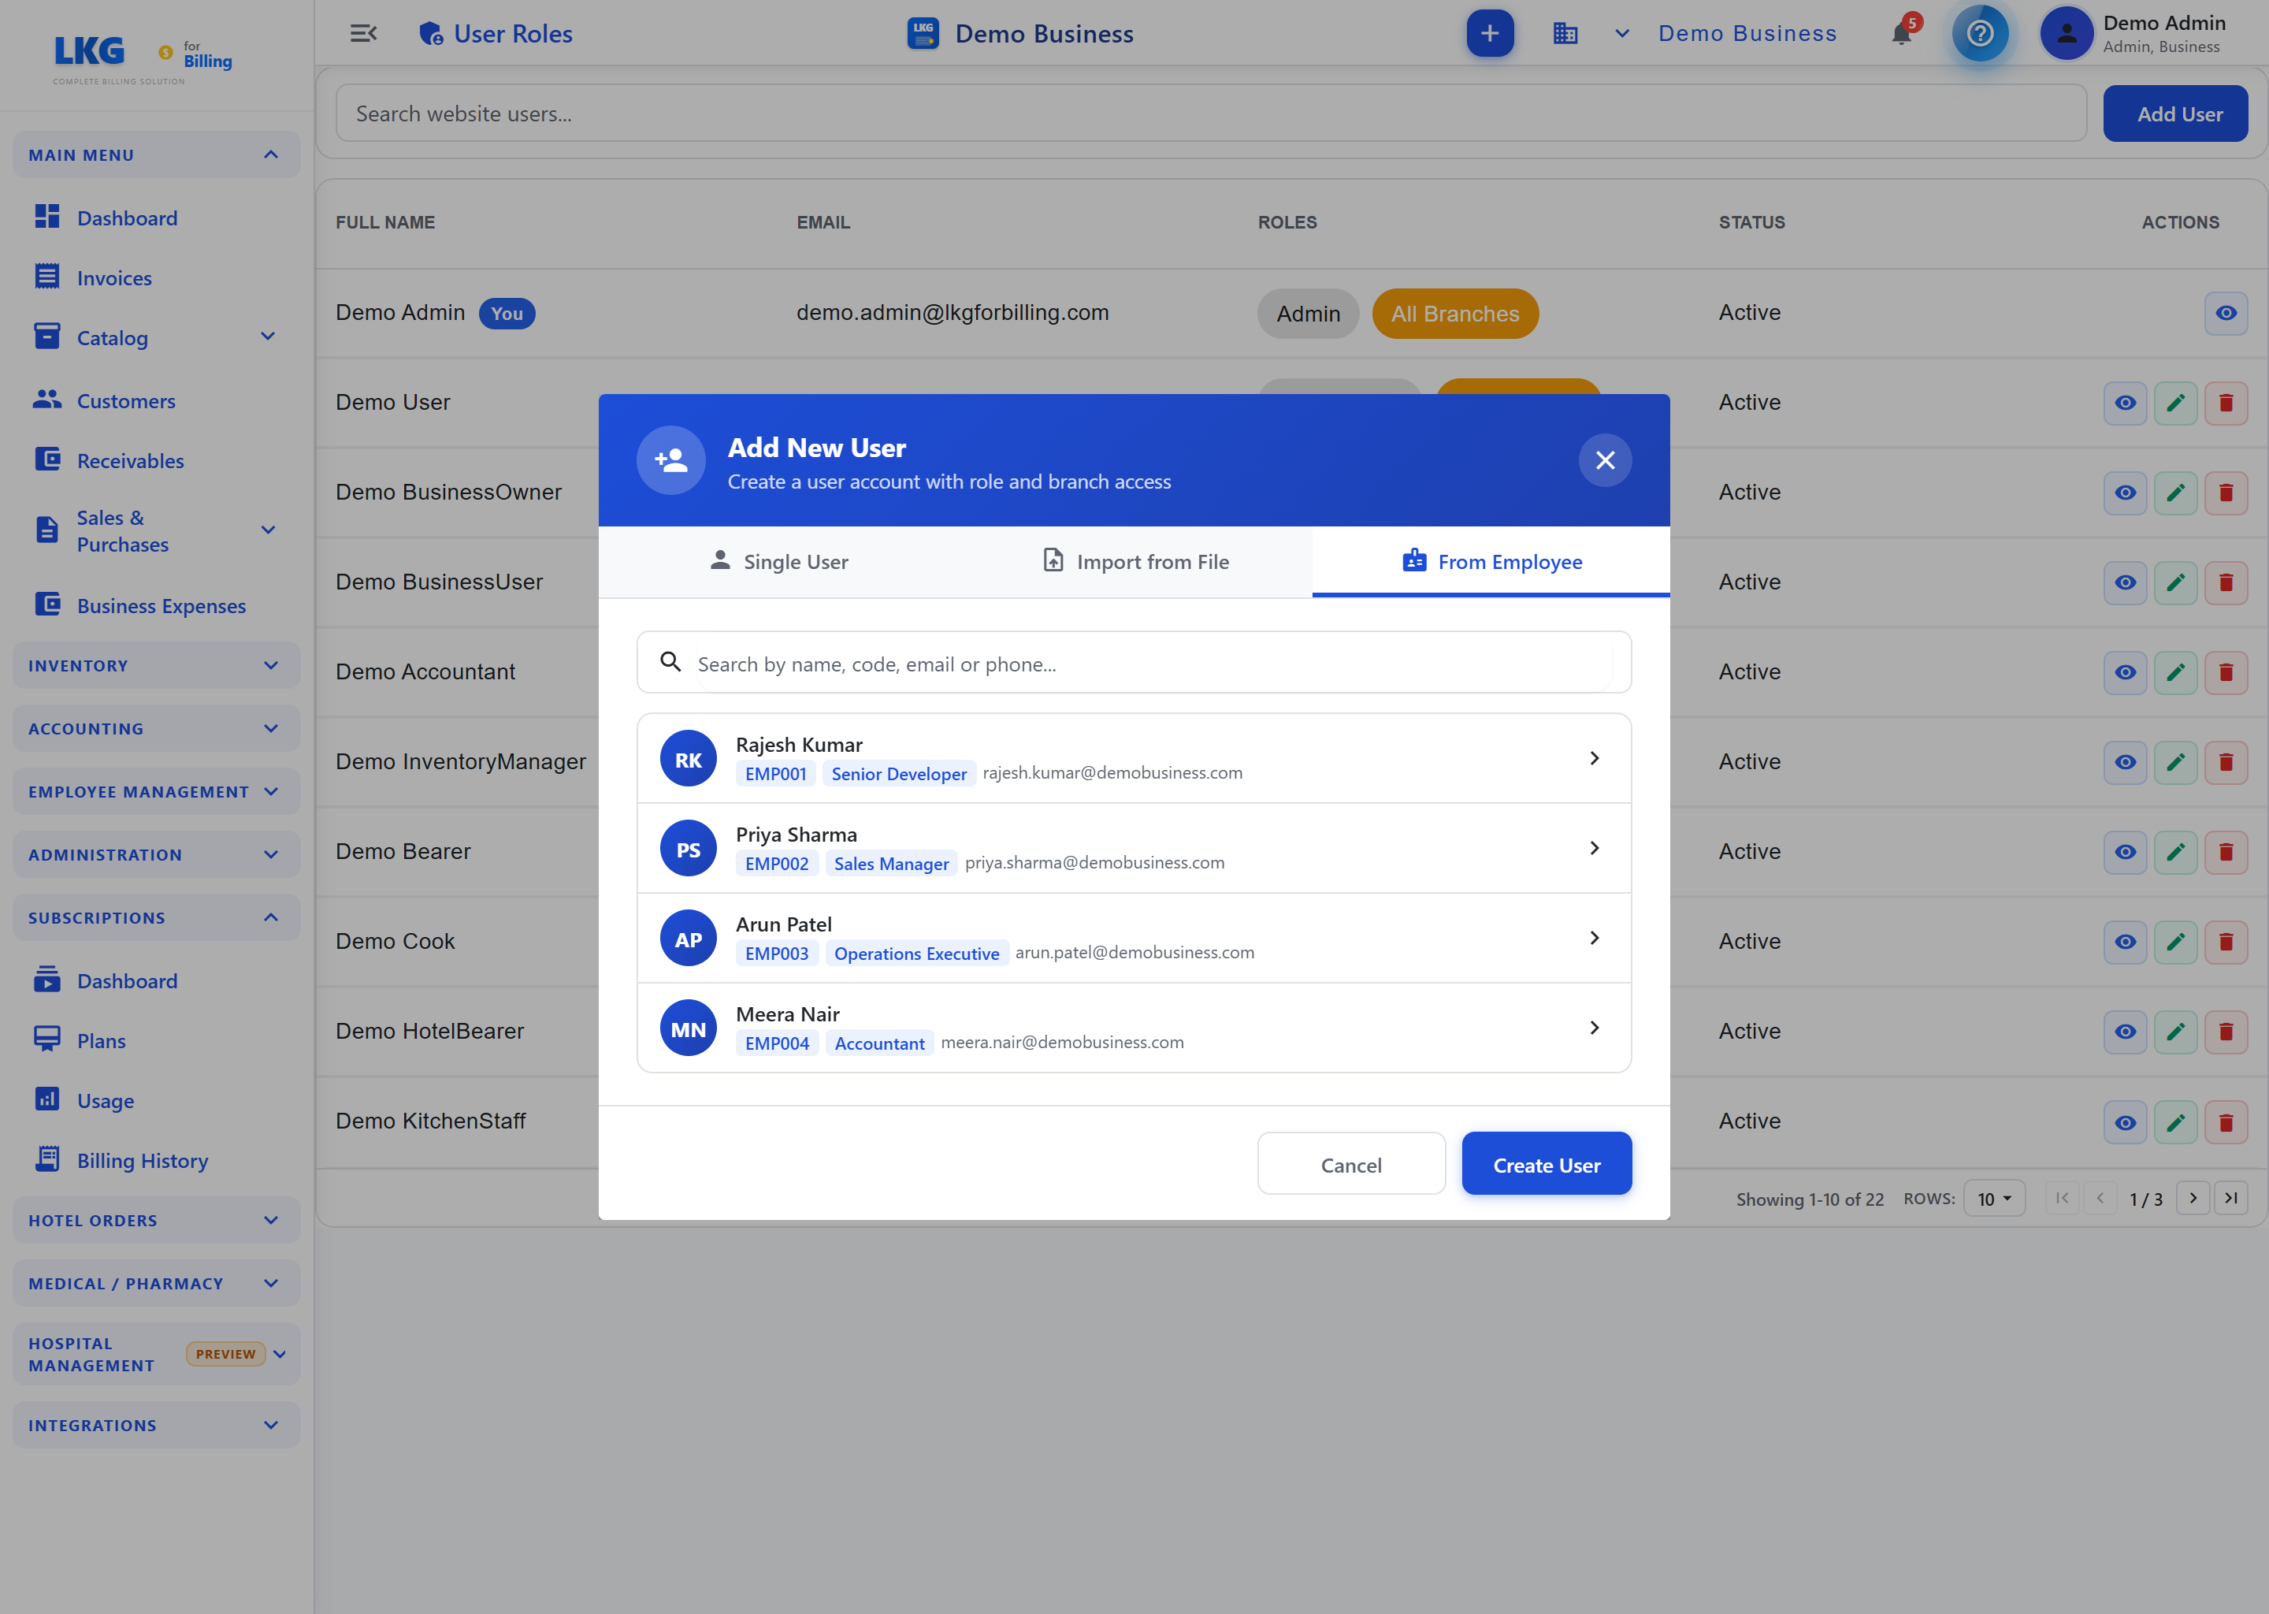Collapse the Main Menu section
Viewport: 2269px width, 1614px height.
tap(156, 155)
